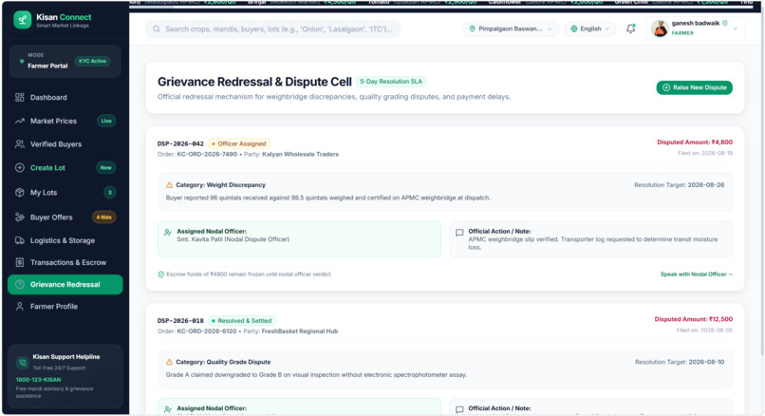Click Raise New Dispute button
Screen dimensions: 765x416
tap(694, 87)
